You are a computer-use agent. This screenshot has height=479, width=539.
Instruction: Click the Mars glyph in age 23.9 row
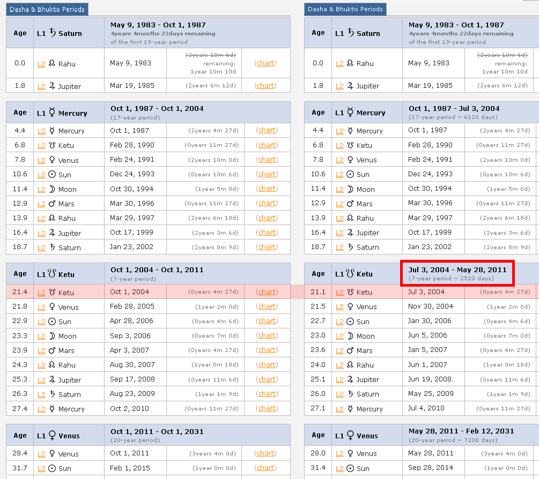click(52, 350)
